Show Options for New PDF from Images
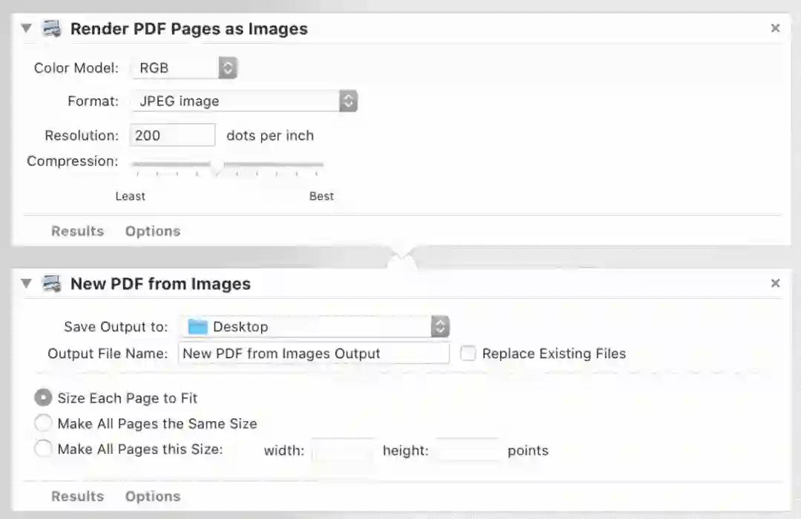The width and height of the screenshot is (801, 519). tap(153, 497)
